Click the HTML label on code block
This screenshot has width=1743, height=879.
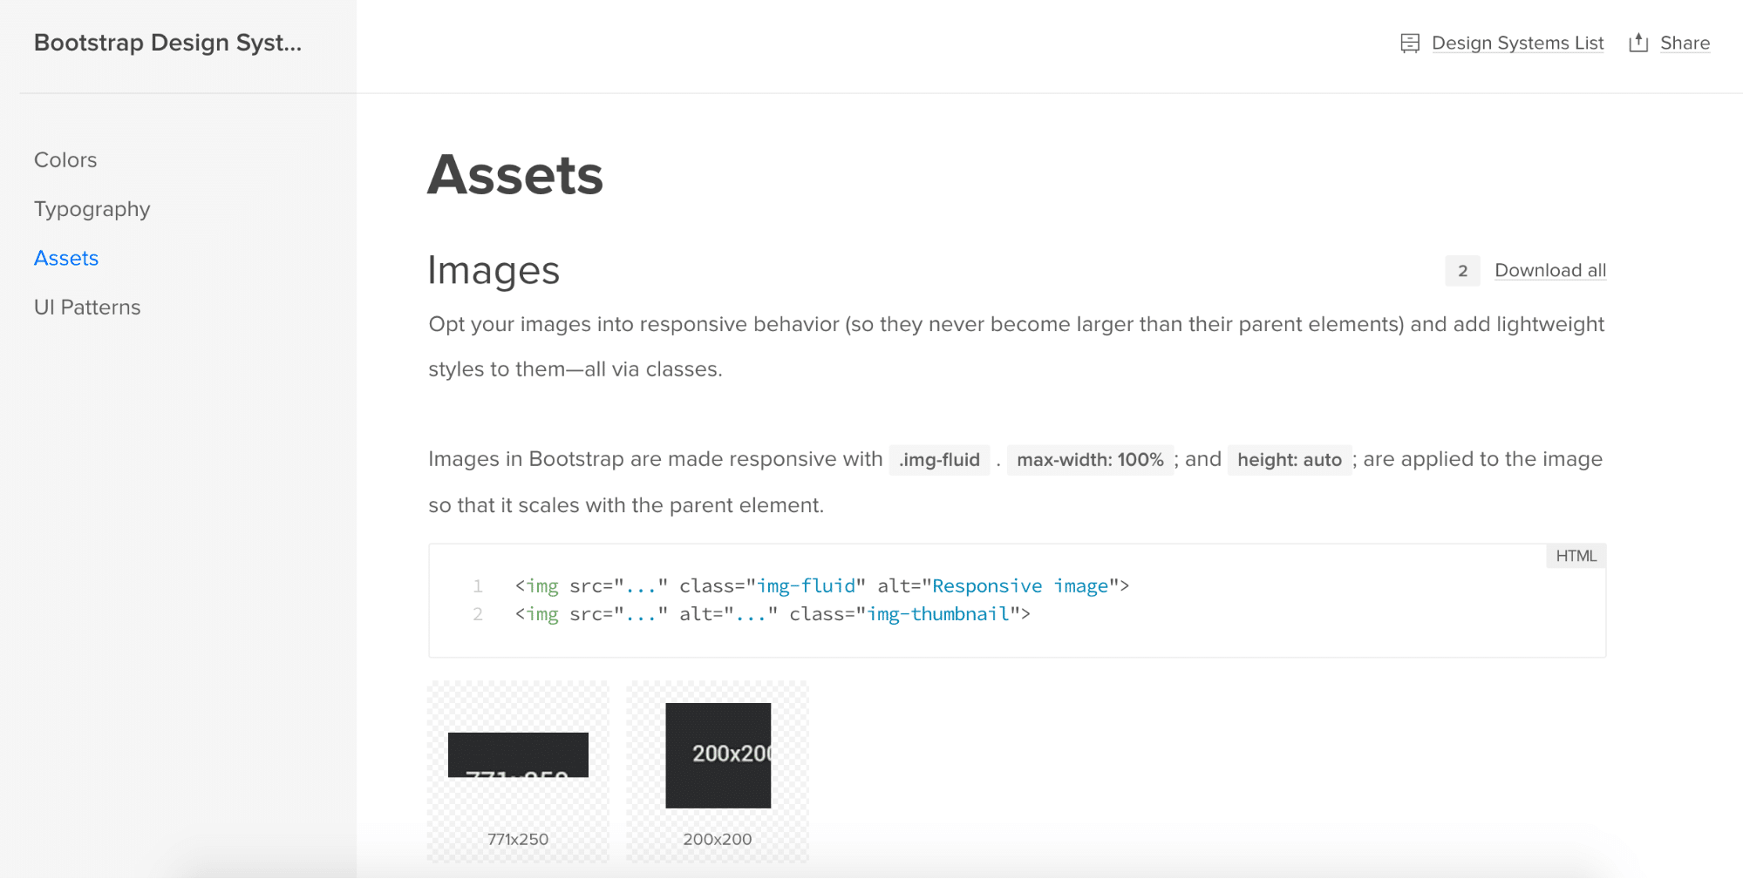[x=1576, y=556]
